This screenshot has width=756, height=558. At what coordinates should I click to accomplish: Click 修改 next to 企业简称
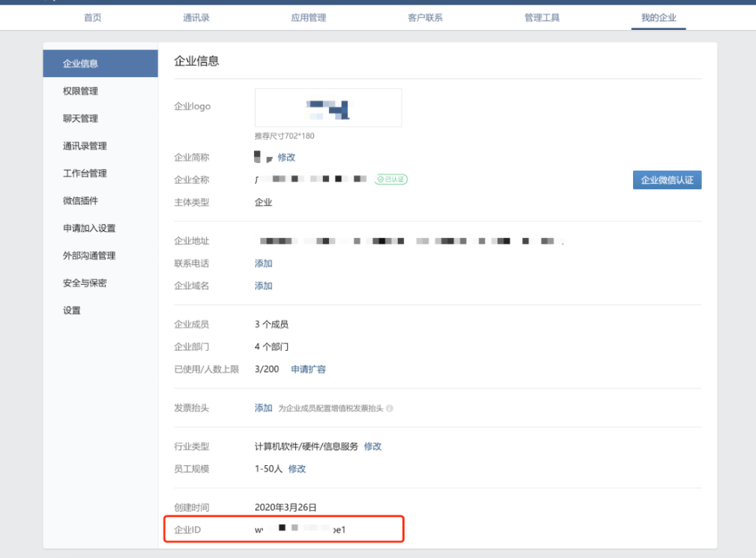[x=286, y=158]
